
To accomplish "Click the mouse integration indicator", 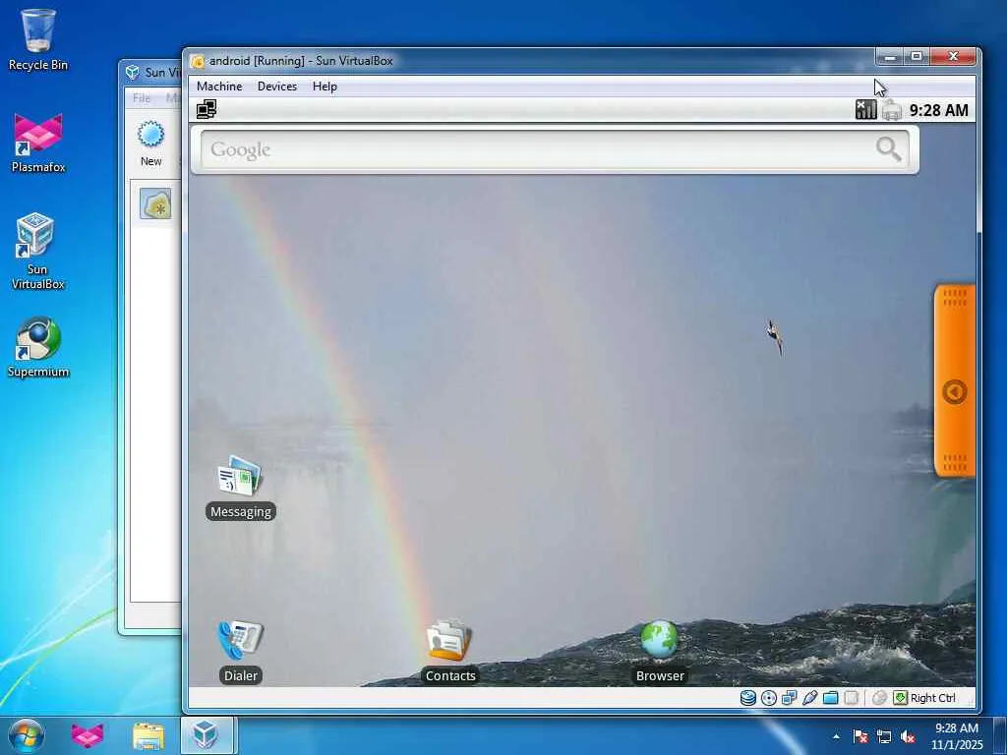I will [x=879, y=698].
